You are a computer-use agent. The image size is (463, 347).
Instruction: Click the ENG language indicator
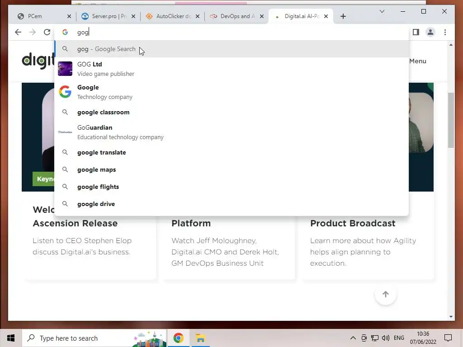tap(399, 338)
